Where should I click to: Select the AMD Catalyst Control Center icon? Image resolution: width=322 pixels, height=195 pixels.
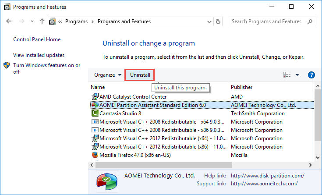click(95, 96)
